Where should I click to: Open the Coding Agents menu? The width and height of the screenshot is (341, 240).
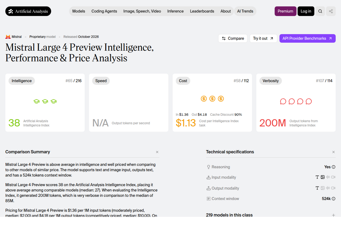(x=104, y=11)
